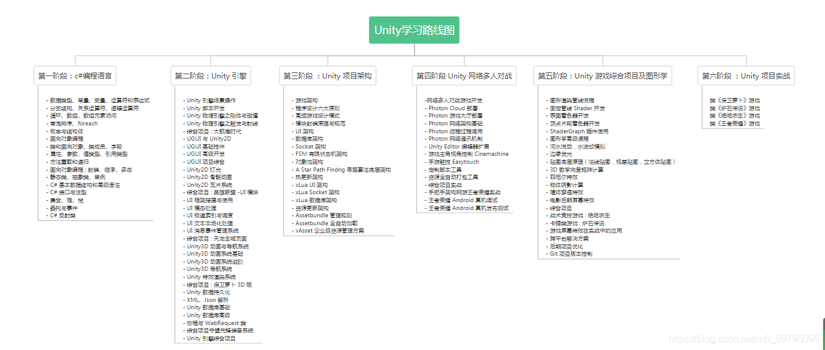The height and width of the screenshot is (350, 825).
Task: Click the '边缘发光' line
Action: pyautogui.click(x=558, y=154)
